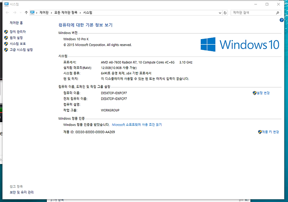The width and height of the screenshot is (288, 202).
Task: Refresh the System page
Action: [225, 13]
